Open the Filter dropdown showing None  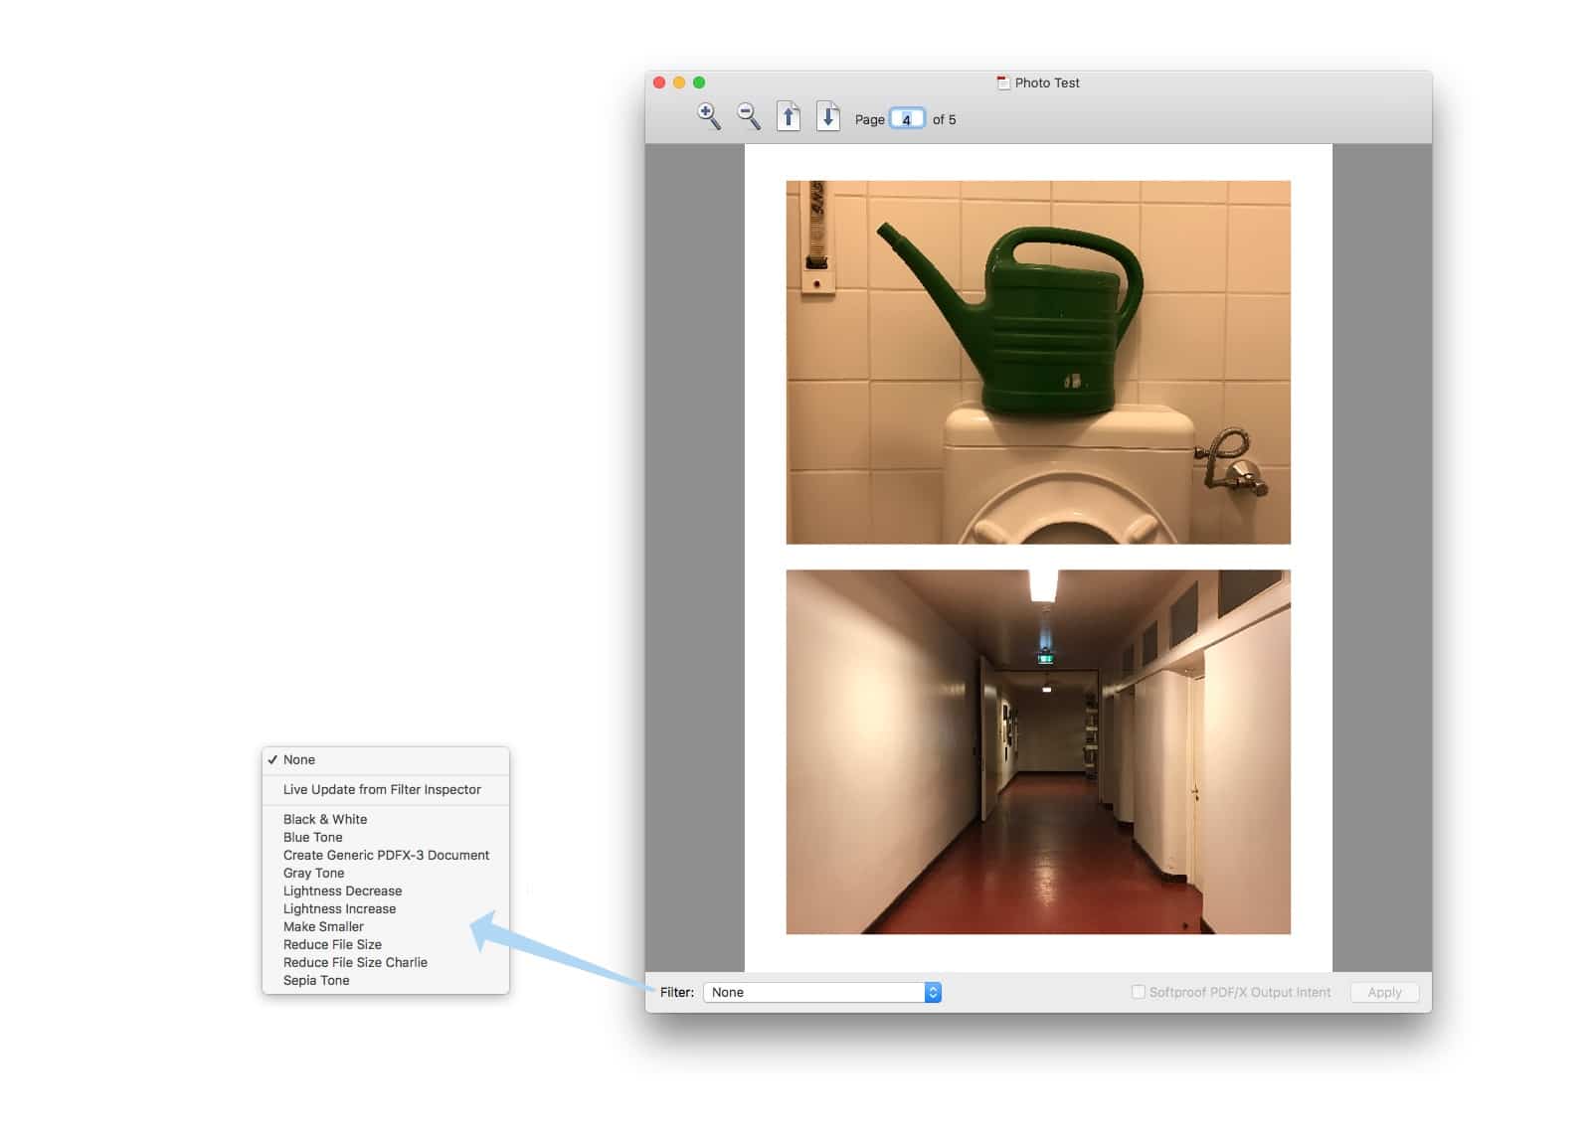click(821, 992)
